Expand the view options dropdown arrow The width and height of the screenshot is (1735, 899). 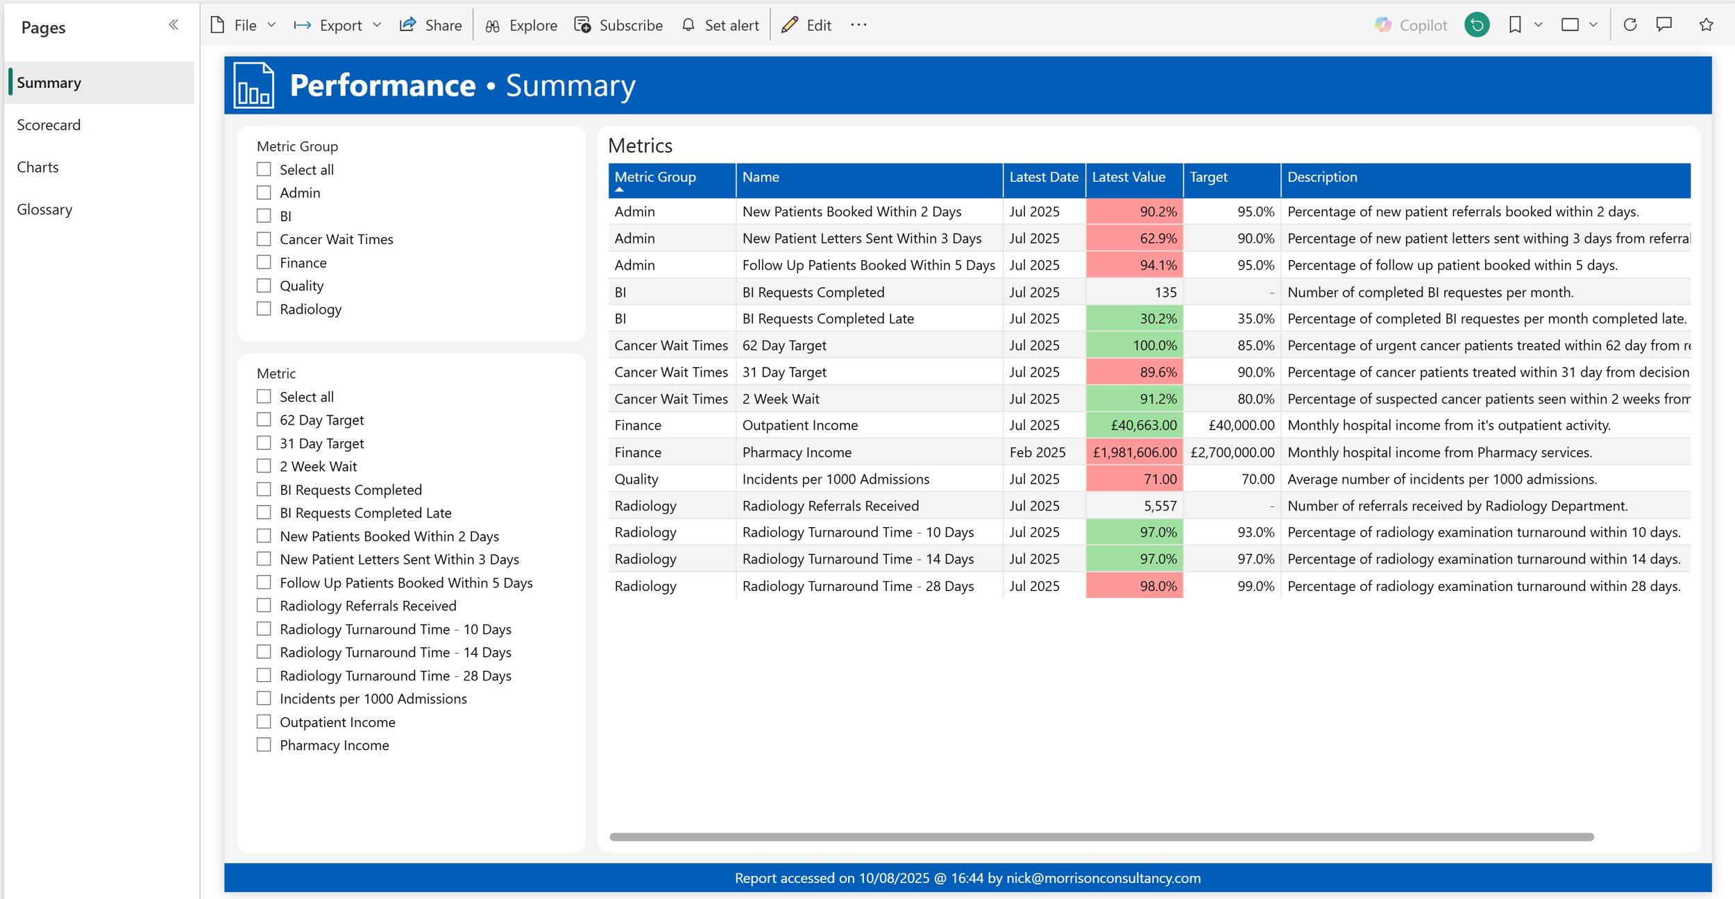tap(1593, 25)
